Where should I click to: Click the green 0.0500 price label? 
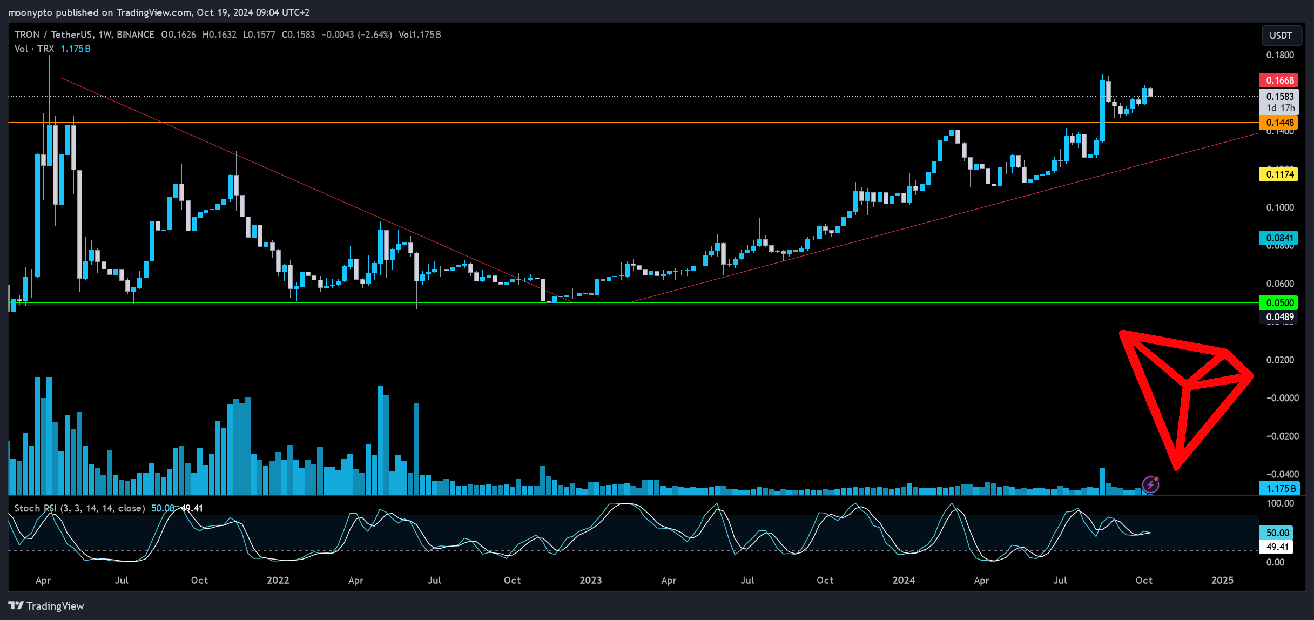[1279, 303]
